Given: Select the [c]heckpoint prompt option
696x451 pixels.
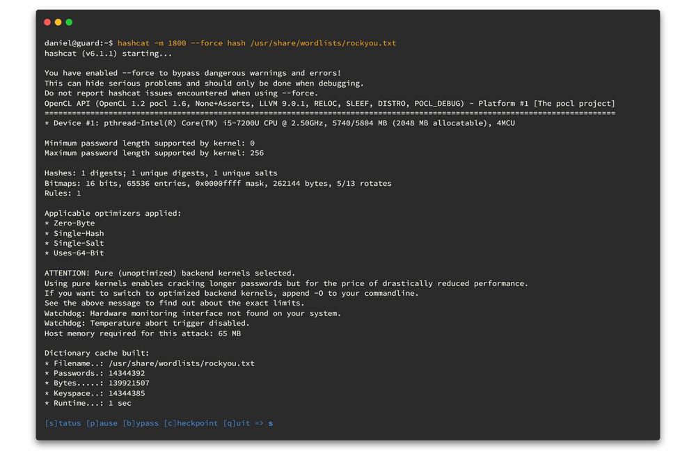Looking at the screenshot, I should (x=191, y=423).
